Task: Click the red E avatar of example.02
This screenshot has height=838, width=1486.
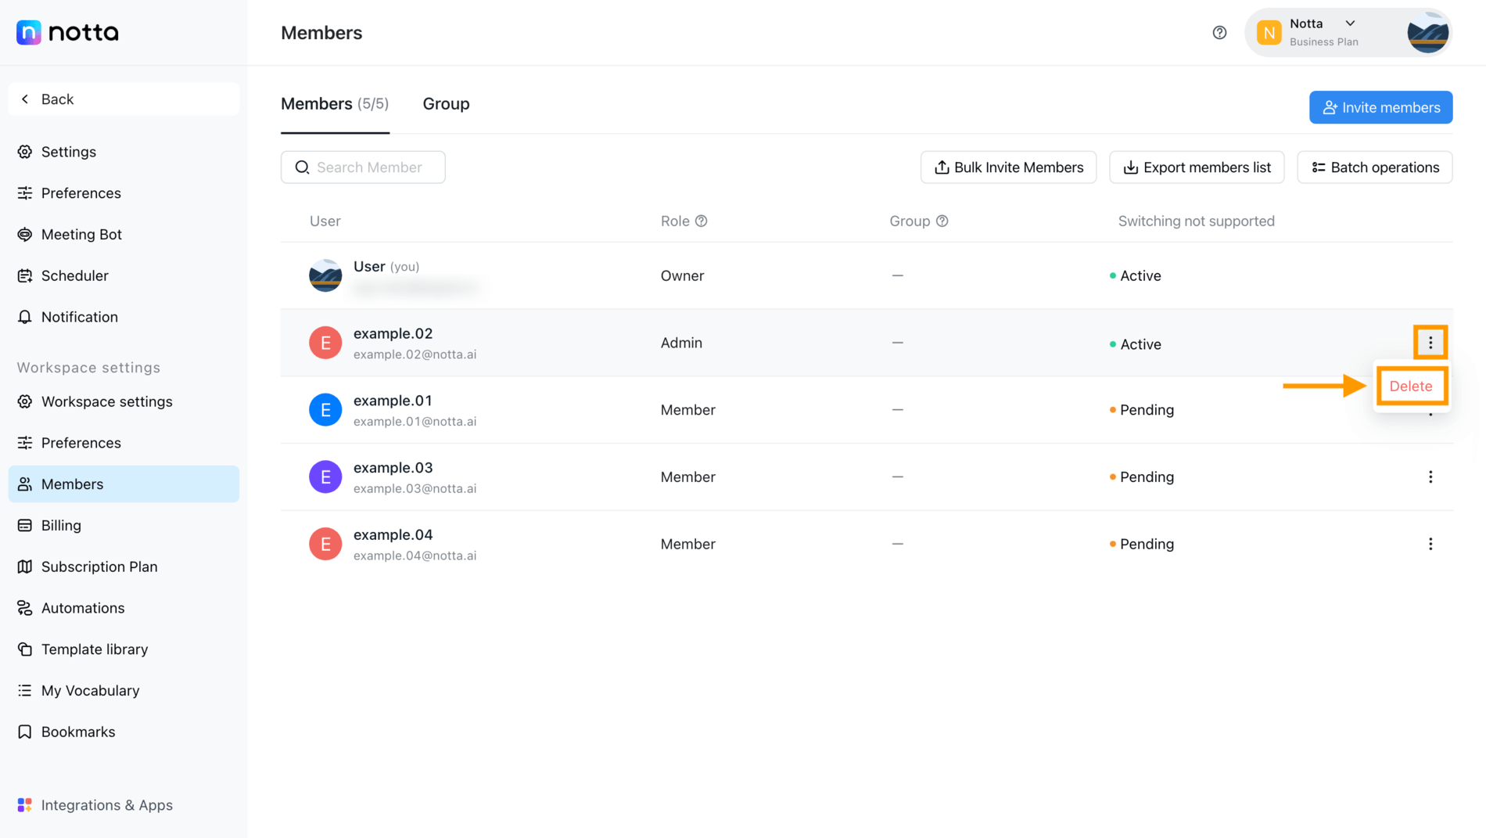Action: point(325,343)
